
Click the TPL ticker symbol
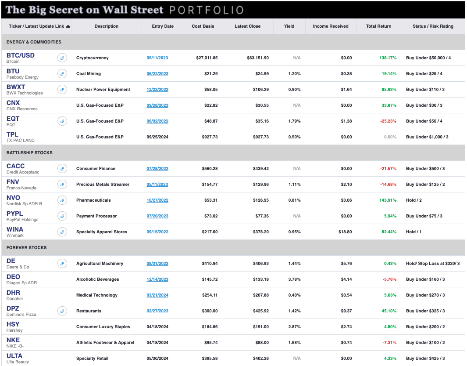point(12,134)
